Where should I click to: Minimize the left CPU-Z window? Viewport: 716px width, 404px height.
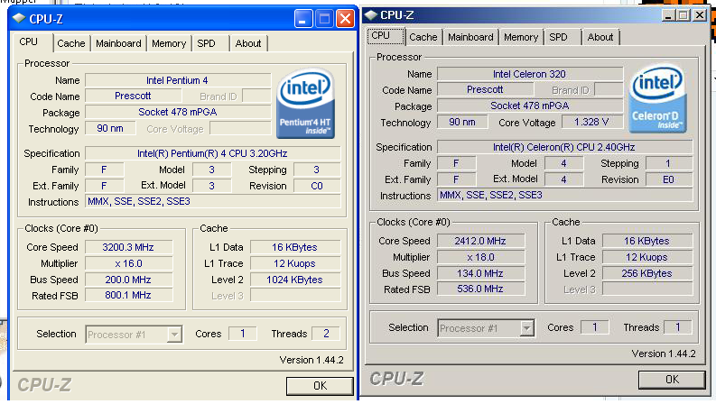pyautogui.click(x=303, y=19)
